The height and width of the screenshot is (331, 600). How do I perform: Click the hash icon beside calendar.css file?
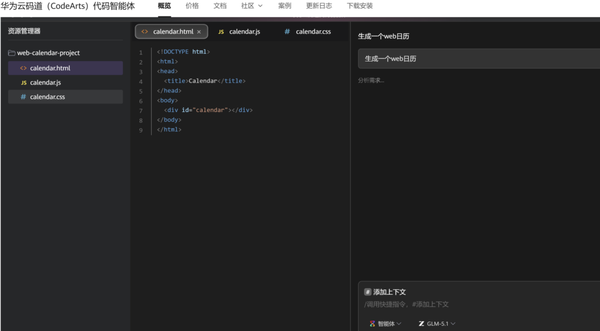tap(23, 97)
